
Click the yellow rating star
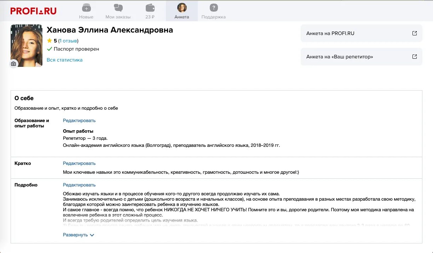pyautogui.click(x=50, y=41)
